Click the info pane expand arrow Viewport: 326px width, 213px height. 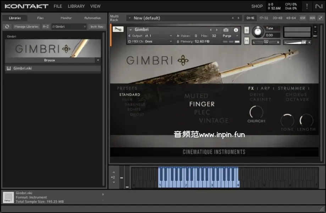click(103, 194)
